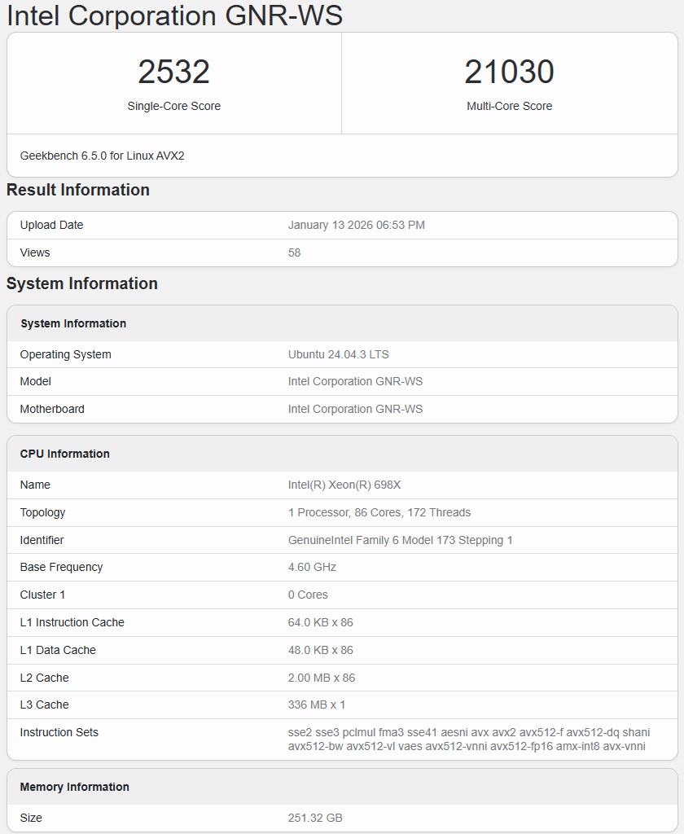Click the Intel(R) Xeon(R) 698X processor name
The width and height of the screenshot is (684, 834).
(344, 485)
